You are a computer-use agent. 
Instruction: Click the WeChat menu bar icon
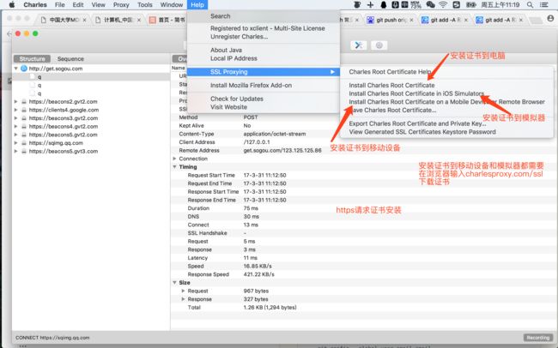431,4
